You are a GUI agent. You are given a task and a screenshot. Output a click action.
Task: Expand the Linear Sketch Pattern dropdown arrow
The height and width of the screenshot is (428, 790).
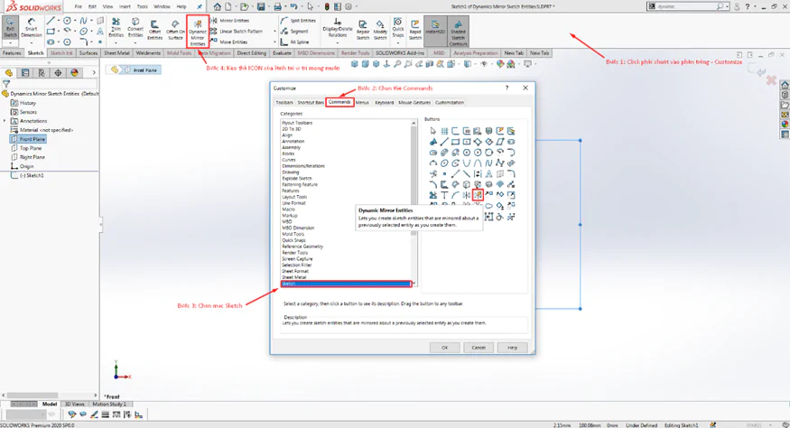274,32
